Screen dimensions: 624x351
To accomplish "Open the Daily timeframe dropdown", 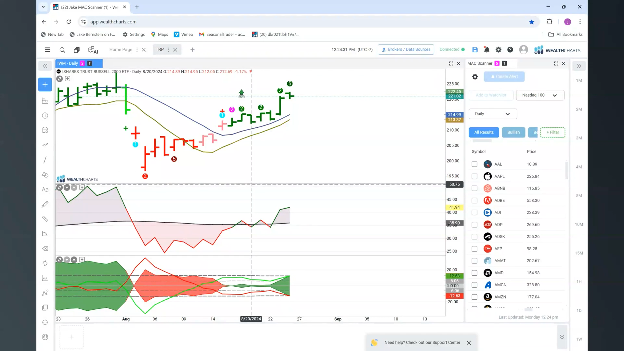I will 493,114.
